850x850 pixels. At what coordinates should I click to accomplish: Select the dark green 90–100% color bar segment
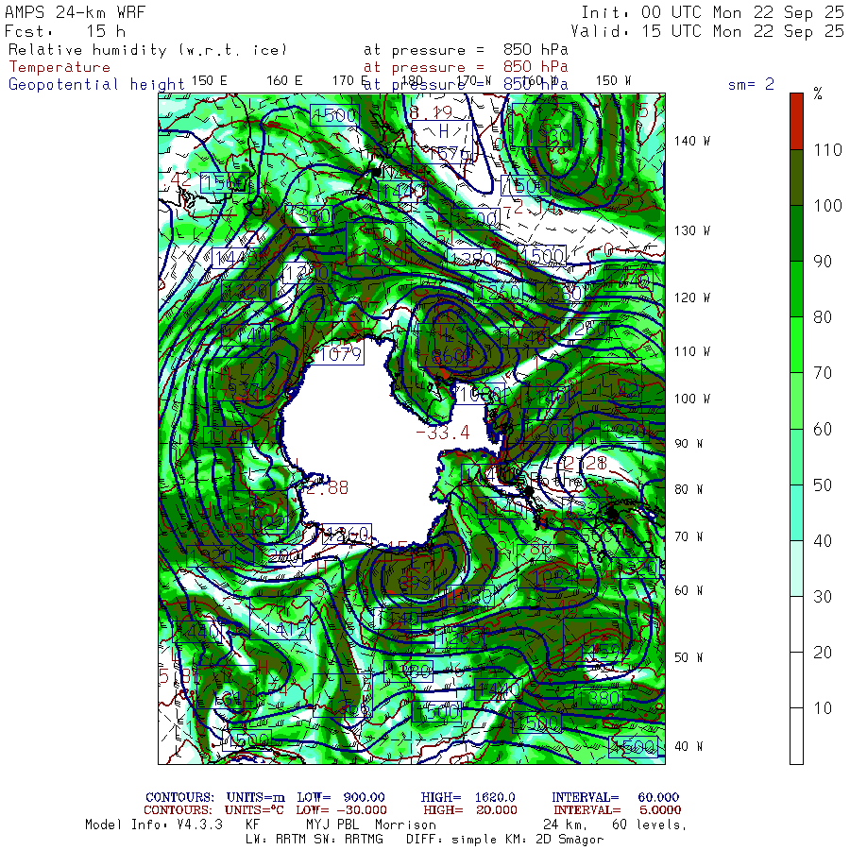click(x=796, y=232)
